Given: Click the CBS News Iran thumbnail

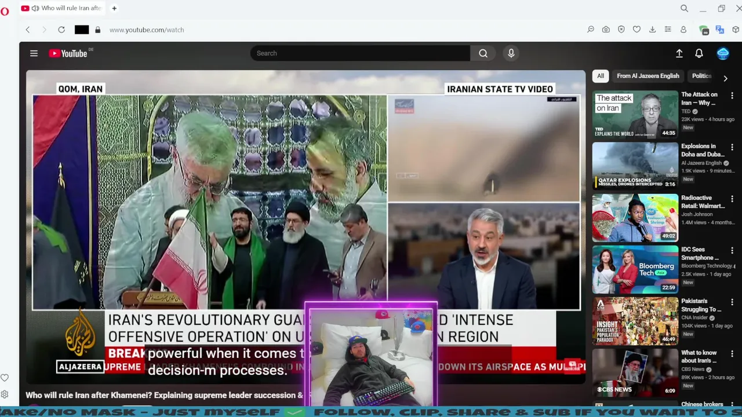Looking at the screenshot, I should 635,372.
